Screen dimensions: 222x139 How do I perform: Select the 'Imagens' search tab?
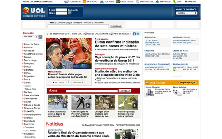(x=78, y=22)
